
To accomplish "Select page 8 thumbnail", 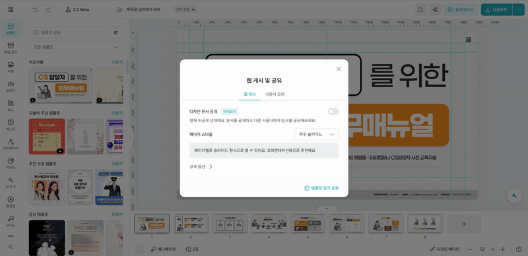I will tap(425, 224).
